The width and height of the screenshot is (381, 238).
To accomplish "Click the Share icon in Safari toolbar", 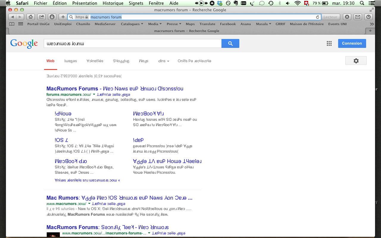I will (41, 17).
